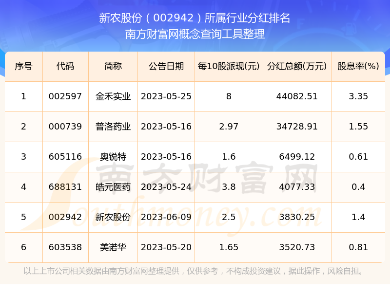This screenshot has width=390, height=295.
Task: Click date 2023-05-25
Action: pos(166,96)
